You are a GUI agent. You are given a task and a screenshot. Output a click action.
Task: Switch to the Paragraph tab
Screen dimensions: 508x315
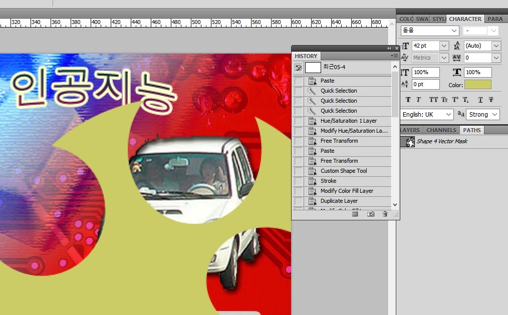coord(494,19)
